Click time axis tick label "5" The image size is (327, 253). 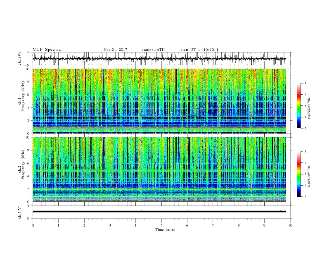[161, 225]
